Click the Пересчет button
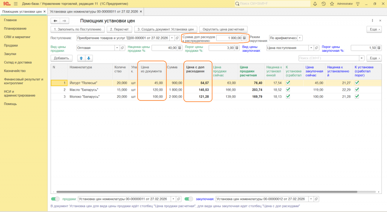The height and width of the screenshot is (212, 387). 119,29
